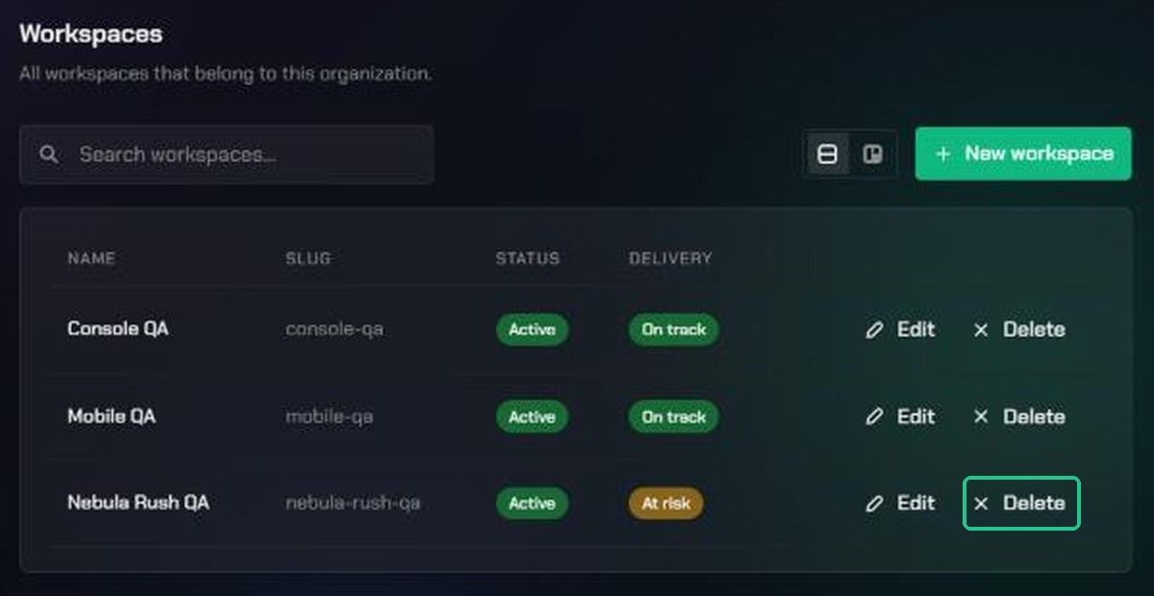Click the At risk delivery badge
The height and width of the screenshot is (596, 1154).
[665, 503]
